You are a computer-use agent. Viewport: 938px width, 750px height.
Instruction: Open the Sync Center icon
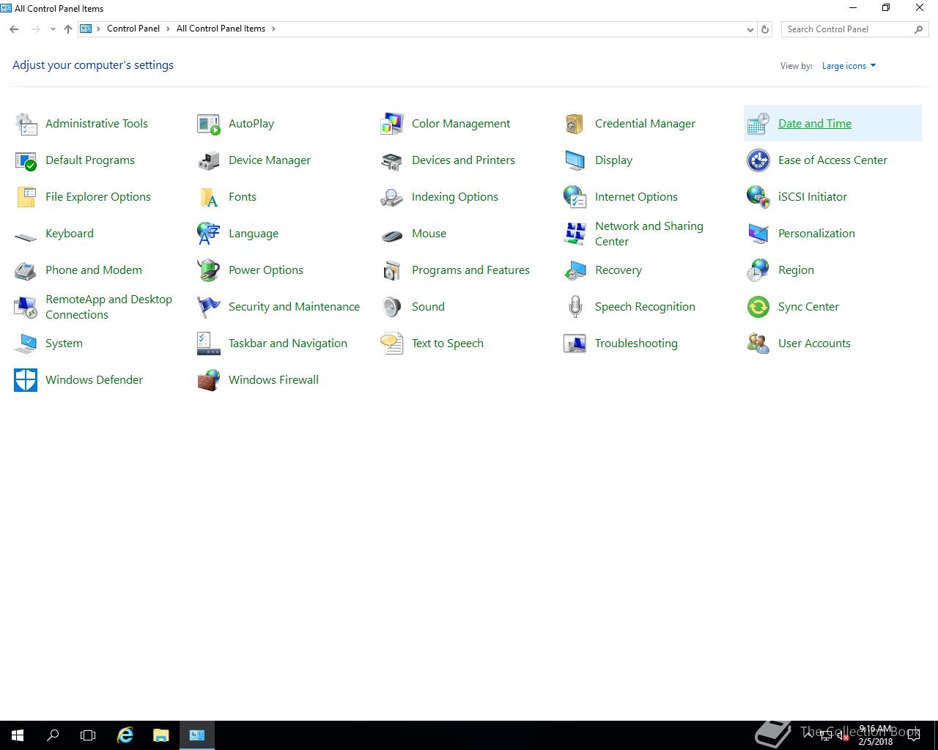click(x=758, y=307)
